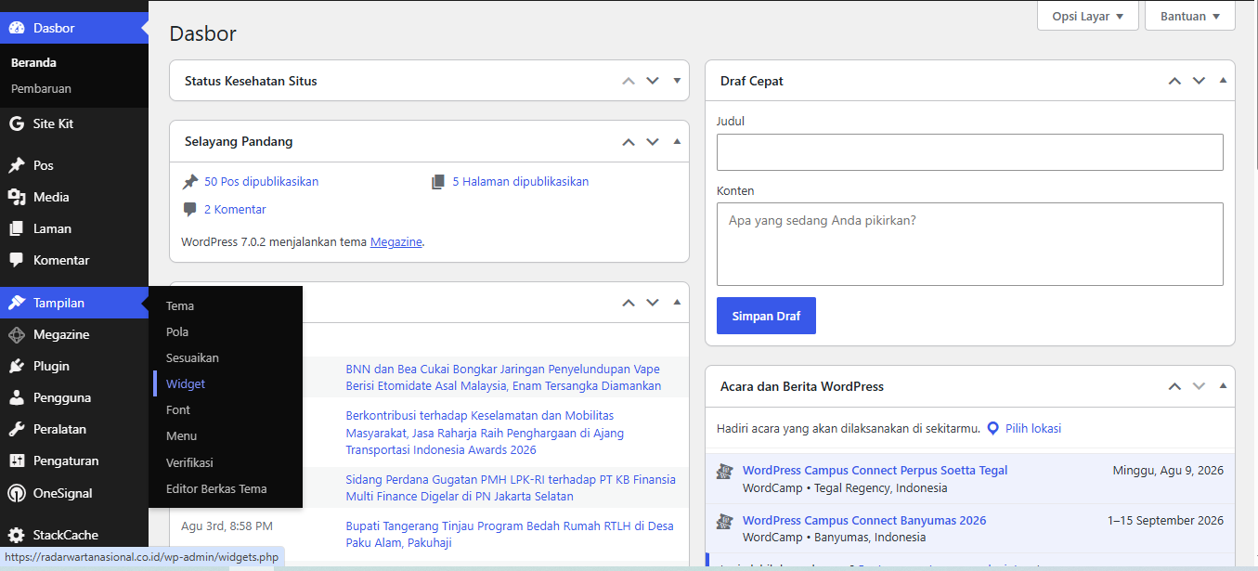Collapse the Draf Cepat panel

1223,81
